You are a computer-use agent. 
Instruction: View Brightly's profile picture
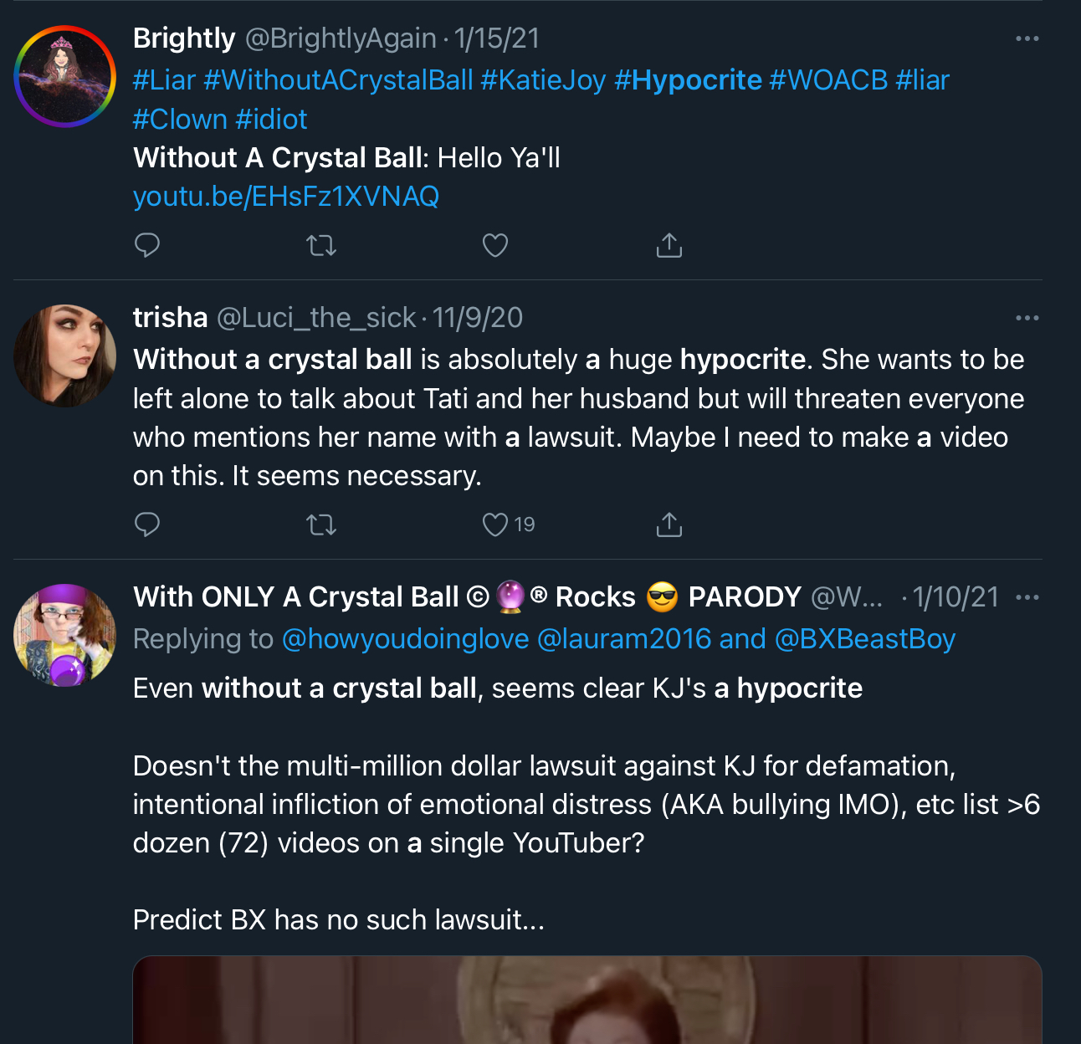[64, 76]
